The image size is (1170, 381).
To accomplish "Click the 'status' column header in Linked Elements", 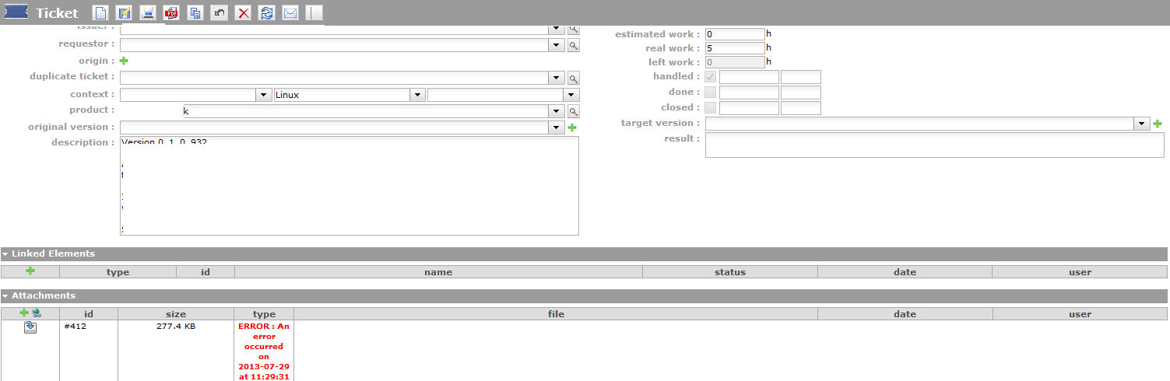I will [x=730, y=272].
